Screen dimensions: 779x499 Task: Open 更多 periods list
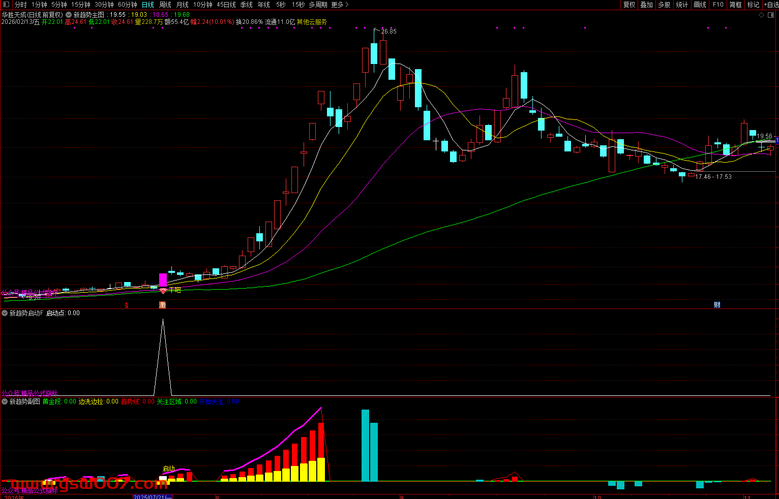coord(340,5)
